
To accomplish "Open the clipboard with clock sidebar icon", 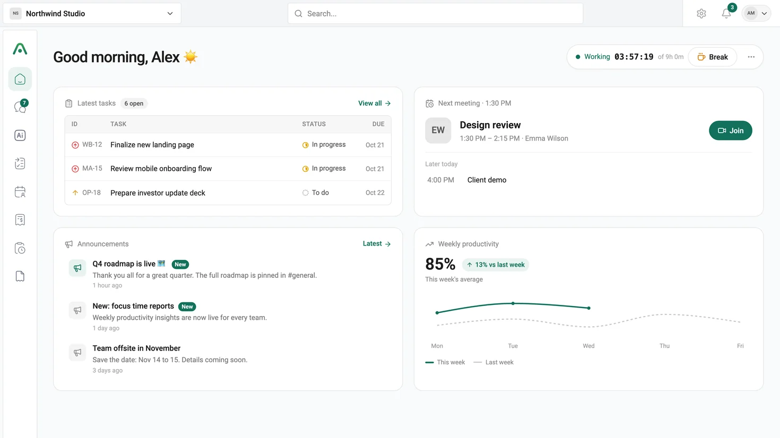I will (20, 248).
